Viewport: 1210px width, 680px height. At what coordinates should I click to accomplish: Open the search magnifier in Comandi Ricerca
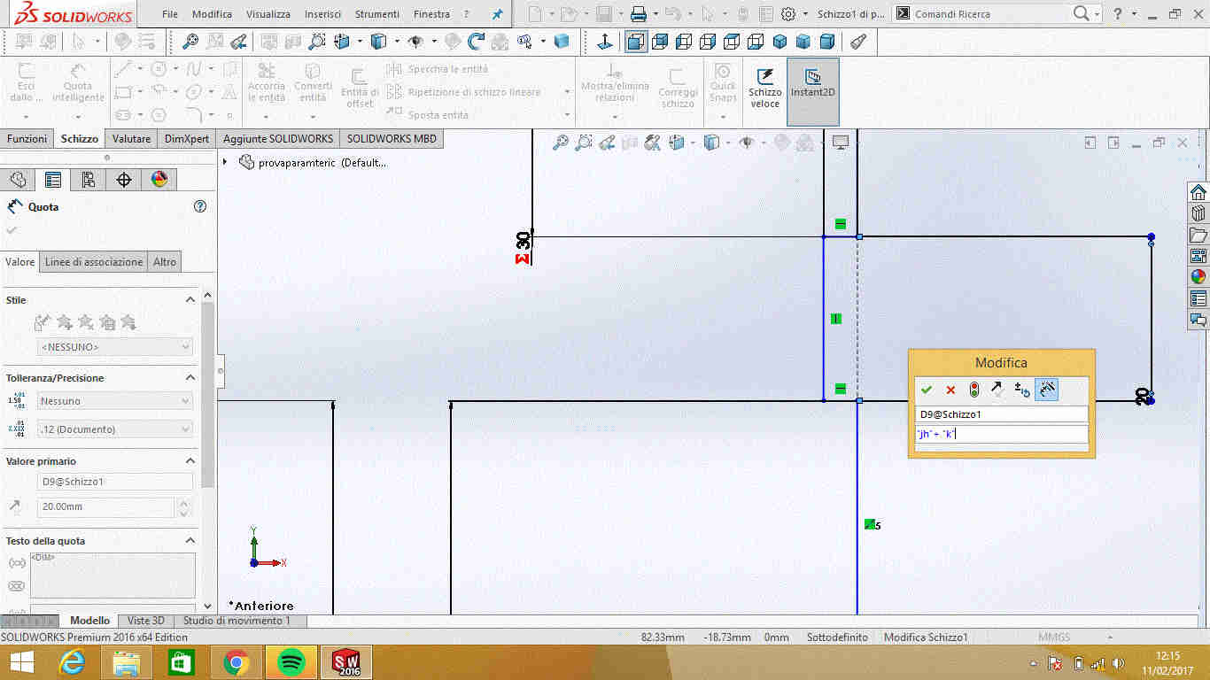tap(1082, 13)
